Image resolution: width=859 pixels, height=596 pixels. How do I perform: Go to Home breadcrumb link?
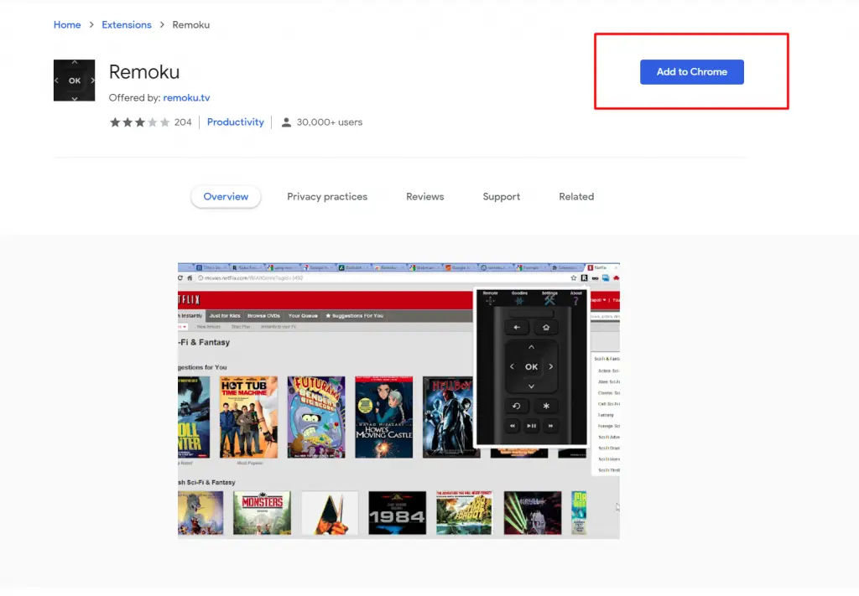[67, 24]
